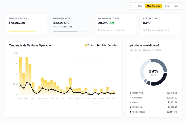186x121 pixels.
Task: Click the Comisiones legend dot
Action: pos(130,98)
